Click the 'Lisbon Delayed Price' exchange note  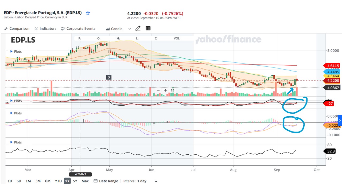coord(36,17)
